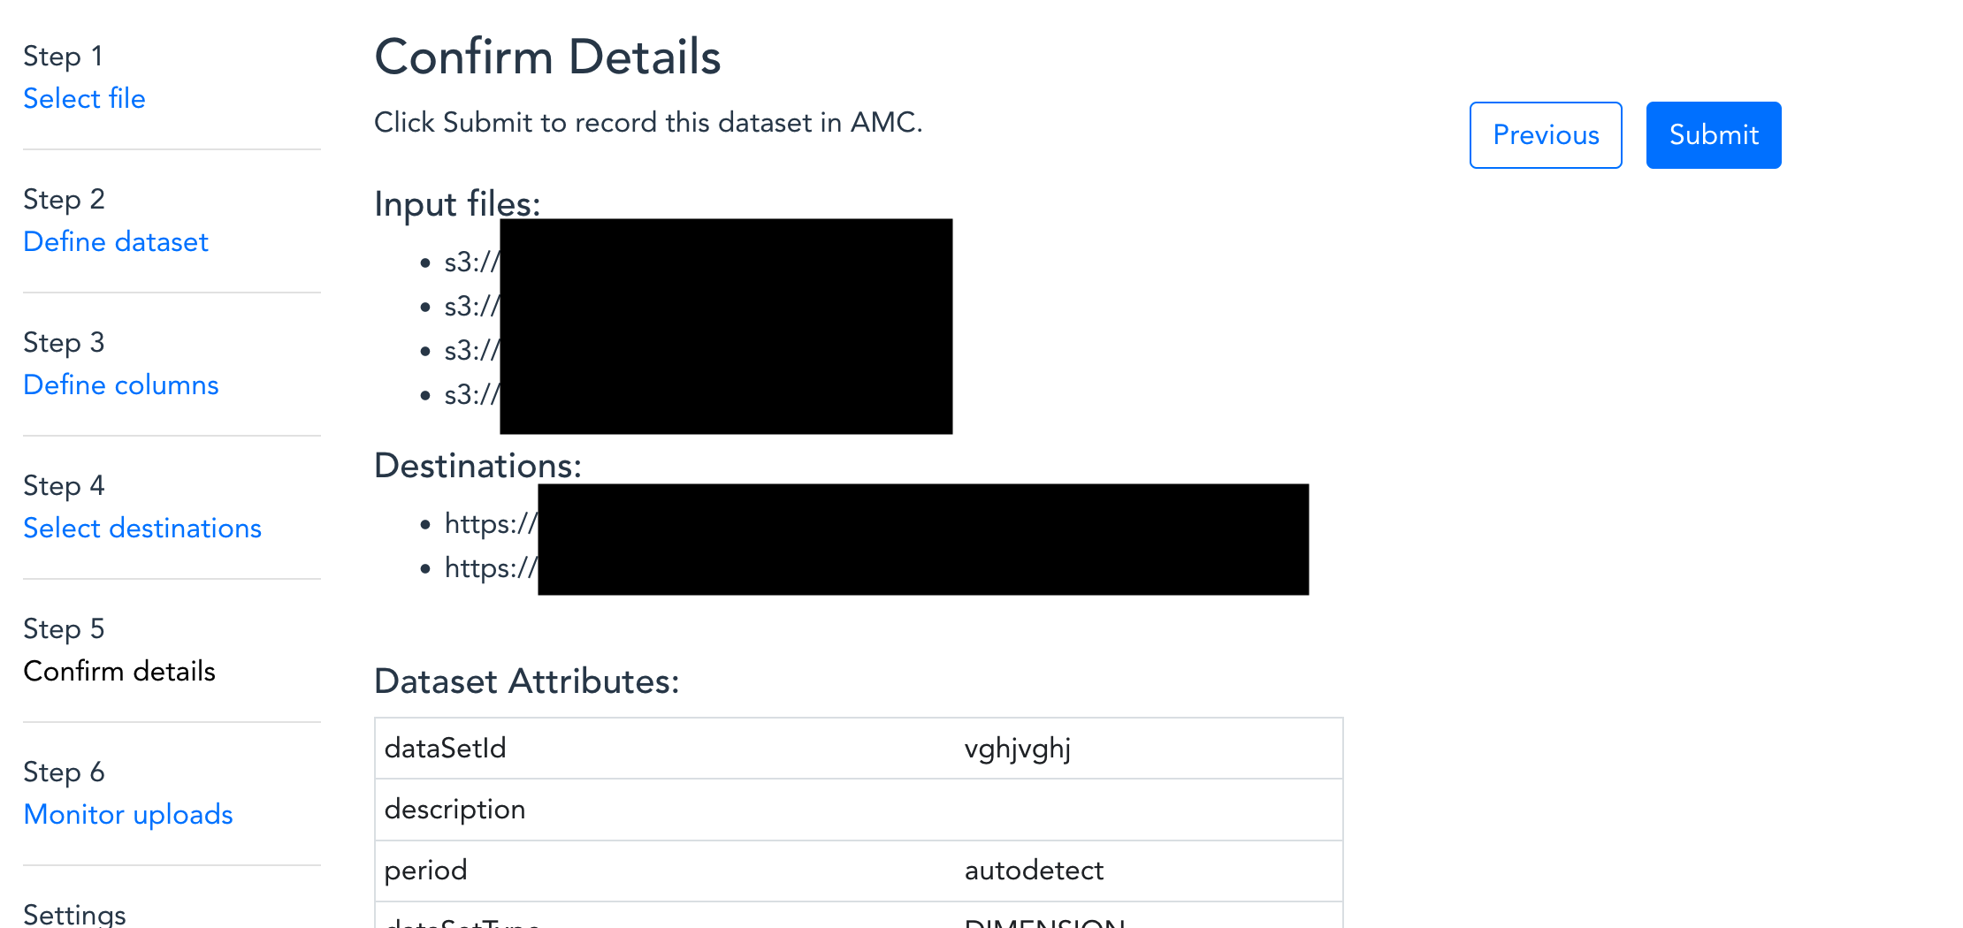The height and width of the screenshot is (928, 1963).
Task: Click the Previous button
Action: click(1546, 134)
